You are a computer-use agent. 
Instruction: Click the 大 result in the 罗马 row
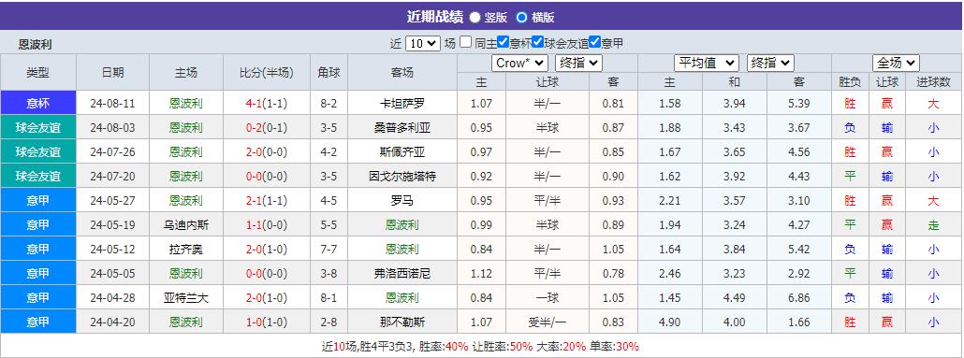pyautogui.click(x=934, y=201)
